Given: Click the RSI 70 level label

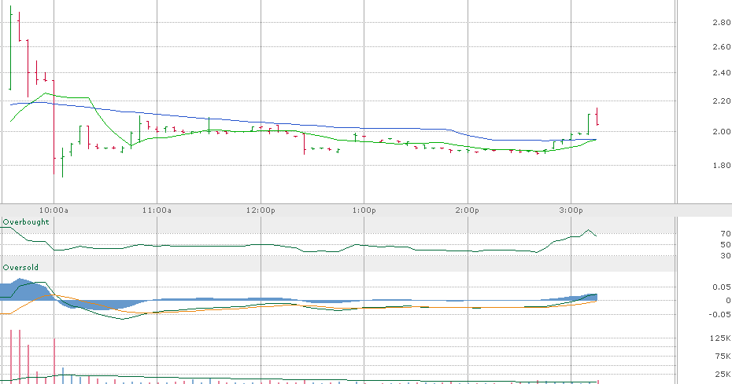Looking at the screenshot, I should [726, 233].
